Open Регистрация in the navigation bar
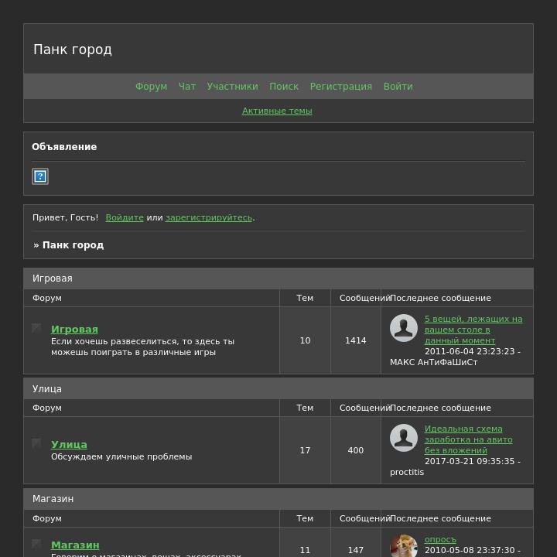This screenshot has width=557, height=557. click(x=340, y=87)
